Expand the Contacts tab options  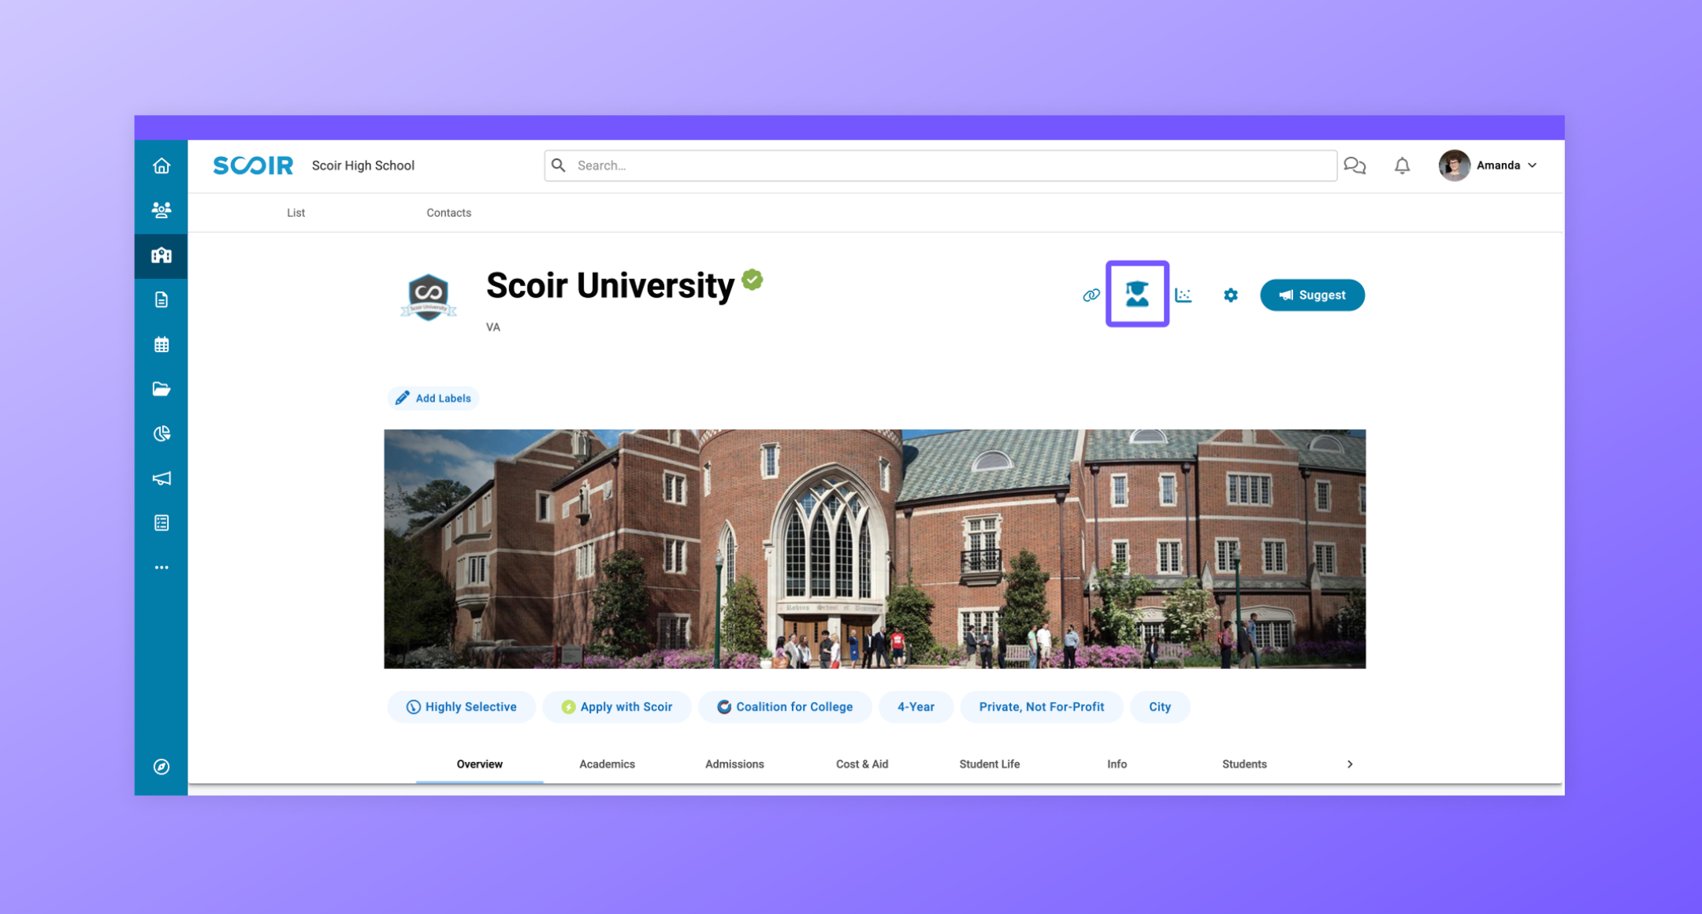448,213
